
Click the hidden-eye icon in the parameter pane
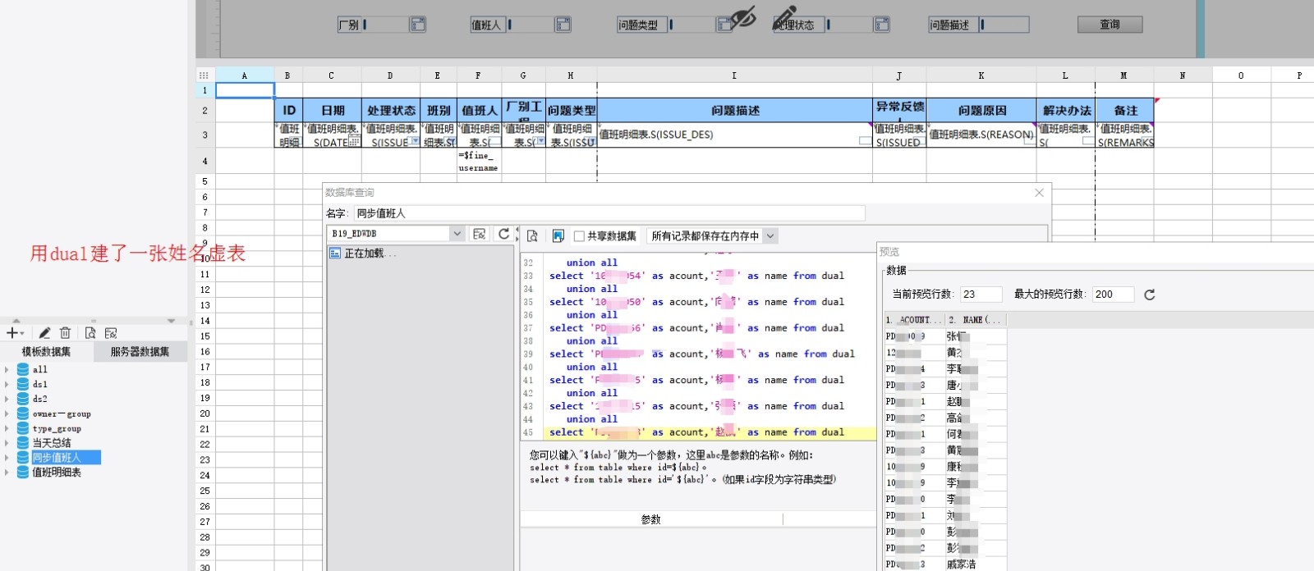tap(742, 16)
